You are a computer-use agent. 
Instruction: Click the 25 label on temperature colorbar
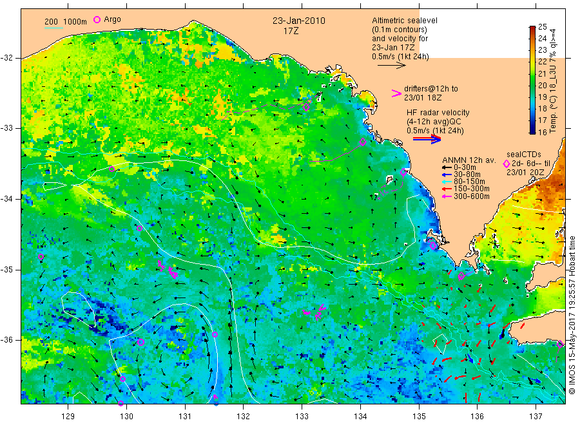tap(542, 26)
